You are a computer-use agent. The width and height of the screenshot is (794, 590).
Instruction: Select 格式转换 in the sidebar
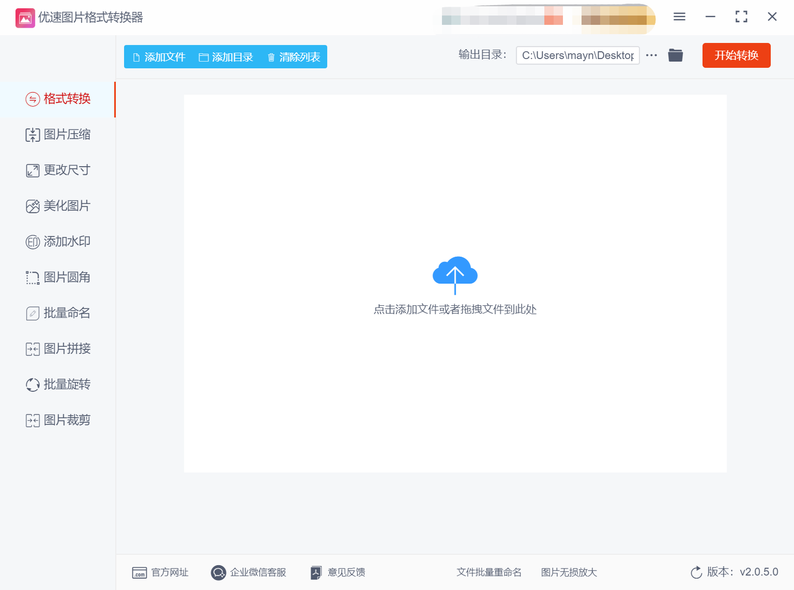57,99
